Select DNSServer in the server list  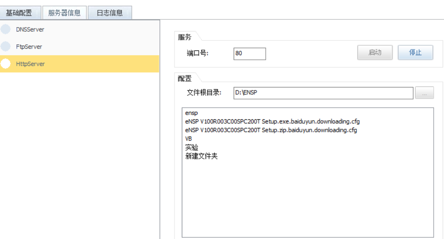79,29
